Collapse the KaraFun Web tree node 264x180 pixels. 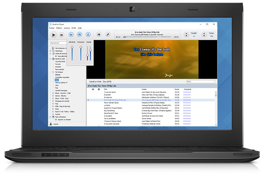[50, 59]
